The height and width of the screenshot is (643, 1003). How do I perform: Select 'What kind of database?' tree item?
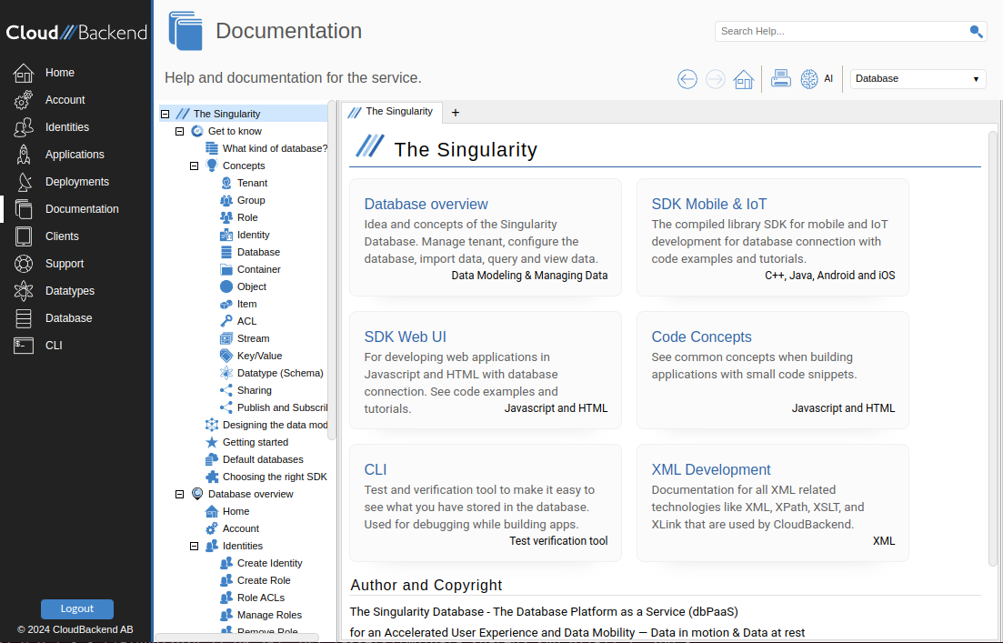[x=275, y=148]
